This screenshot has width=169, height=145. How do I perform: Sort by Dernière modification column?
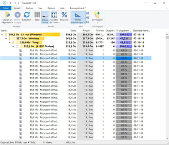pos(141,31)
